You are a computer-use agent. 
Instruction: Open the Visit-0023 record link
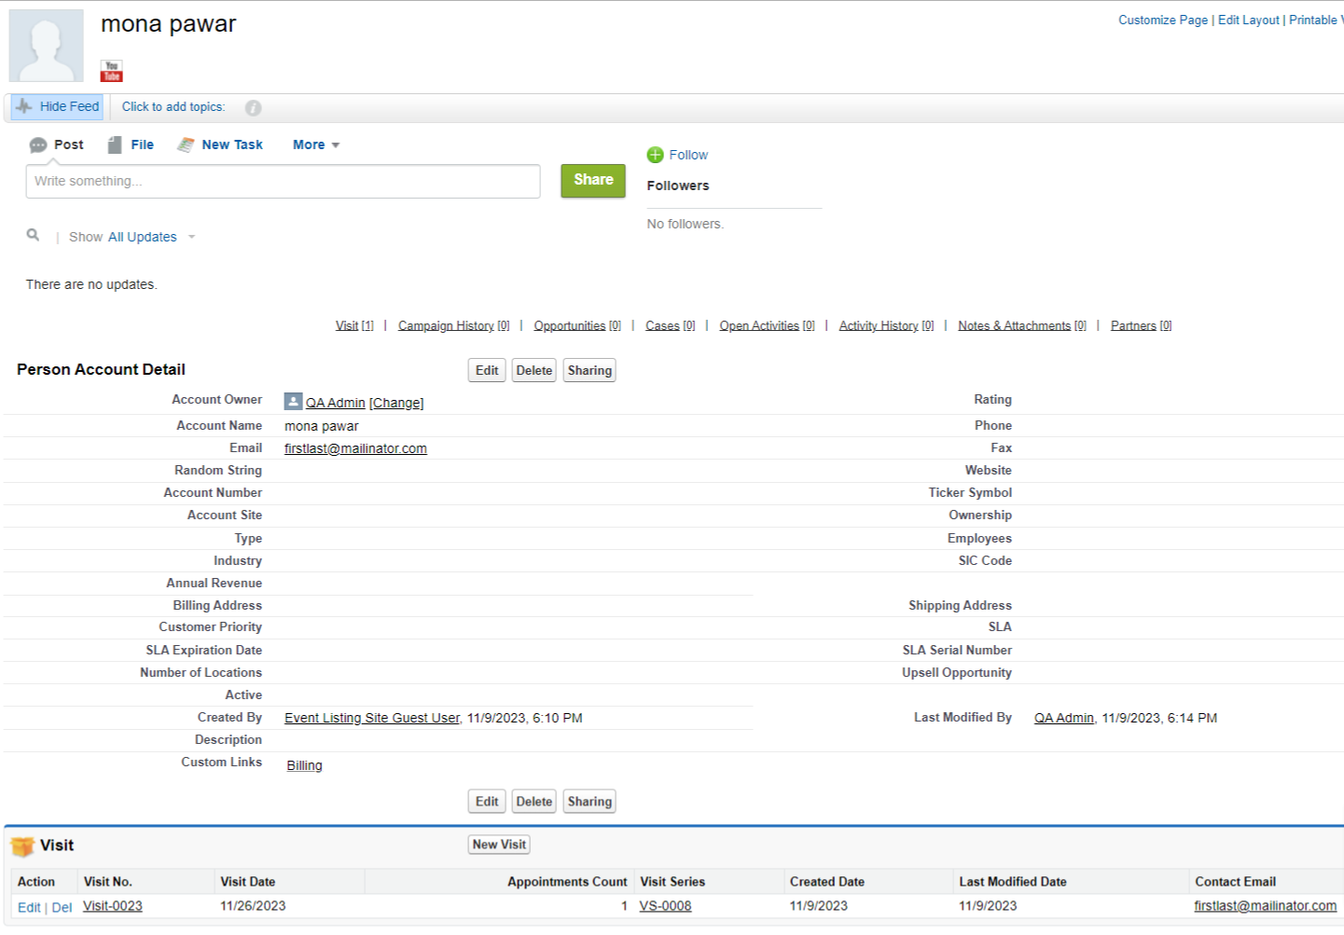coord(113,906)
